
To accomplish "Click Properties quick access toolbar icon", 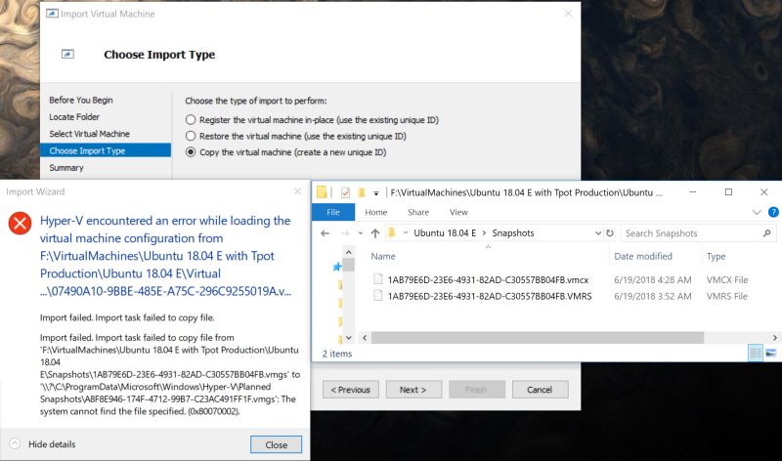I will [x=345, y=192].
